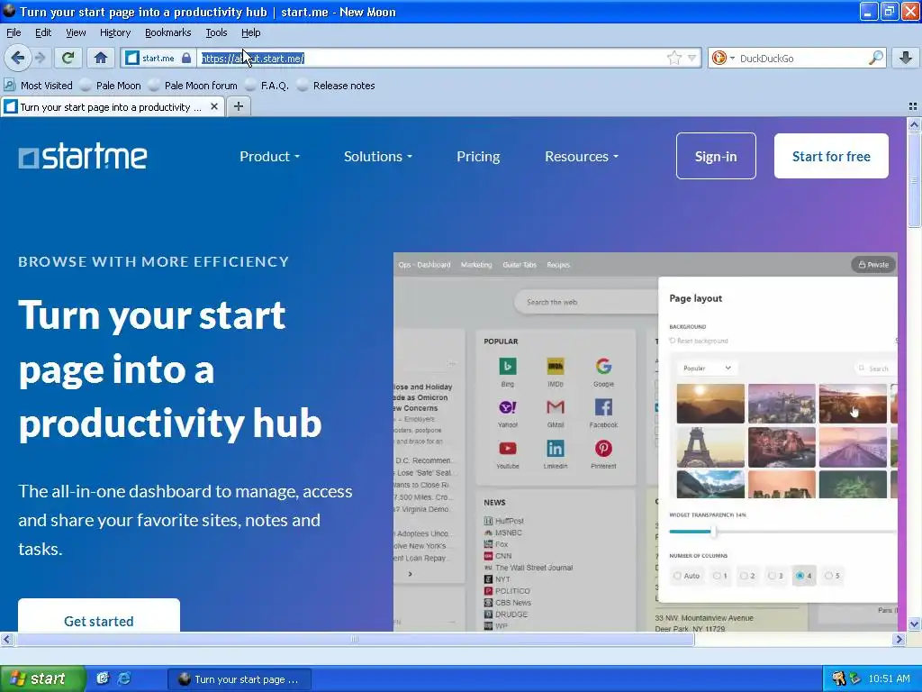Click the LinkedIn icon in Popular widget
Screen dimensions: 922x692
click(x=555, y=449)
